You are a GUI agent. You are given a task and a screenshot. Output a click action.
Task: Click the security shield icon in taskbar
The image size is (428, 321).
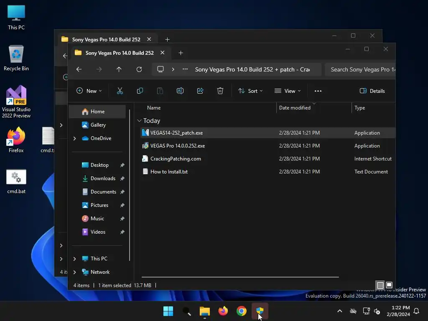pos(260,311)
